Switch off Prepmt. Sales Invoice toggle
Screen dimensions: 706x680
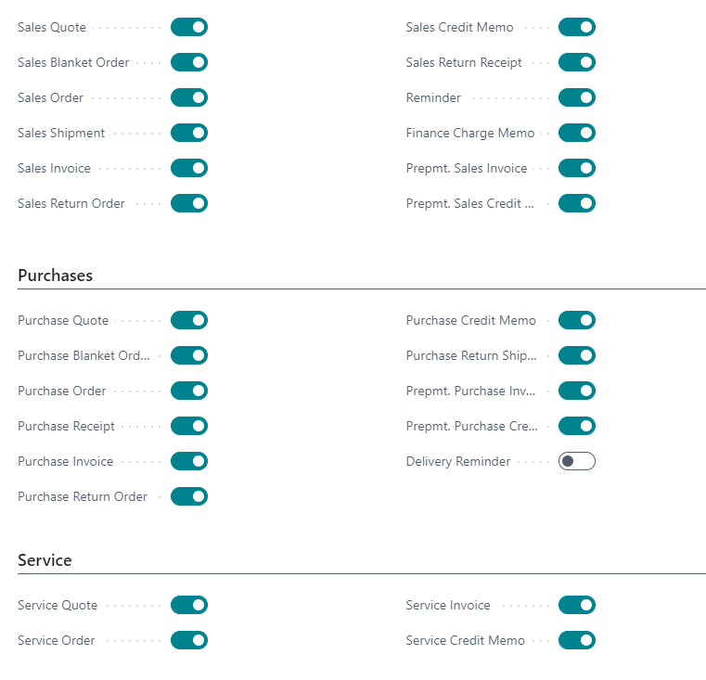click(576, 168)
